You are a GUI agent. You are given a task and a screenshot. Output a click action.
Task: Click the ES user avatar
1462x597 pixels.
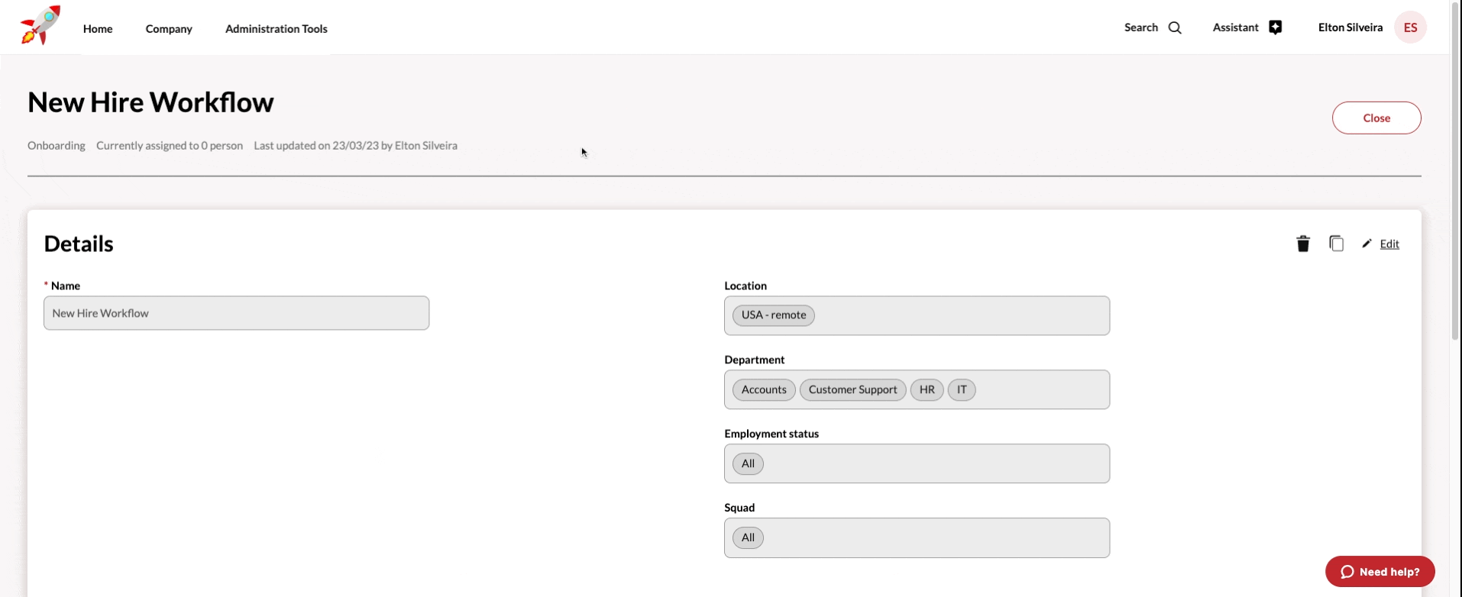(x=1409, y=27)
